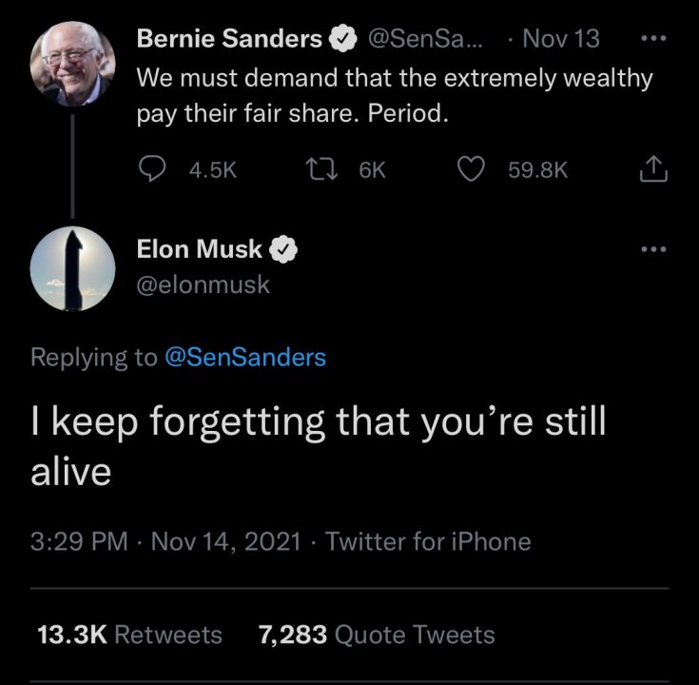Open the three-dot menu on Bernie's tweet
Viewport: 699px width, 685px height.
(651, 40)
